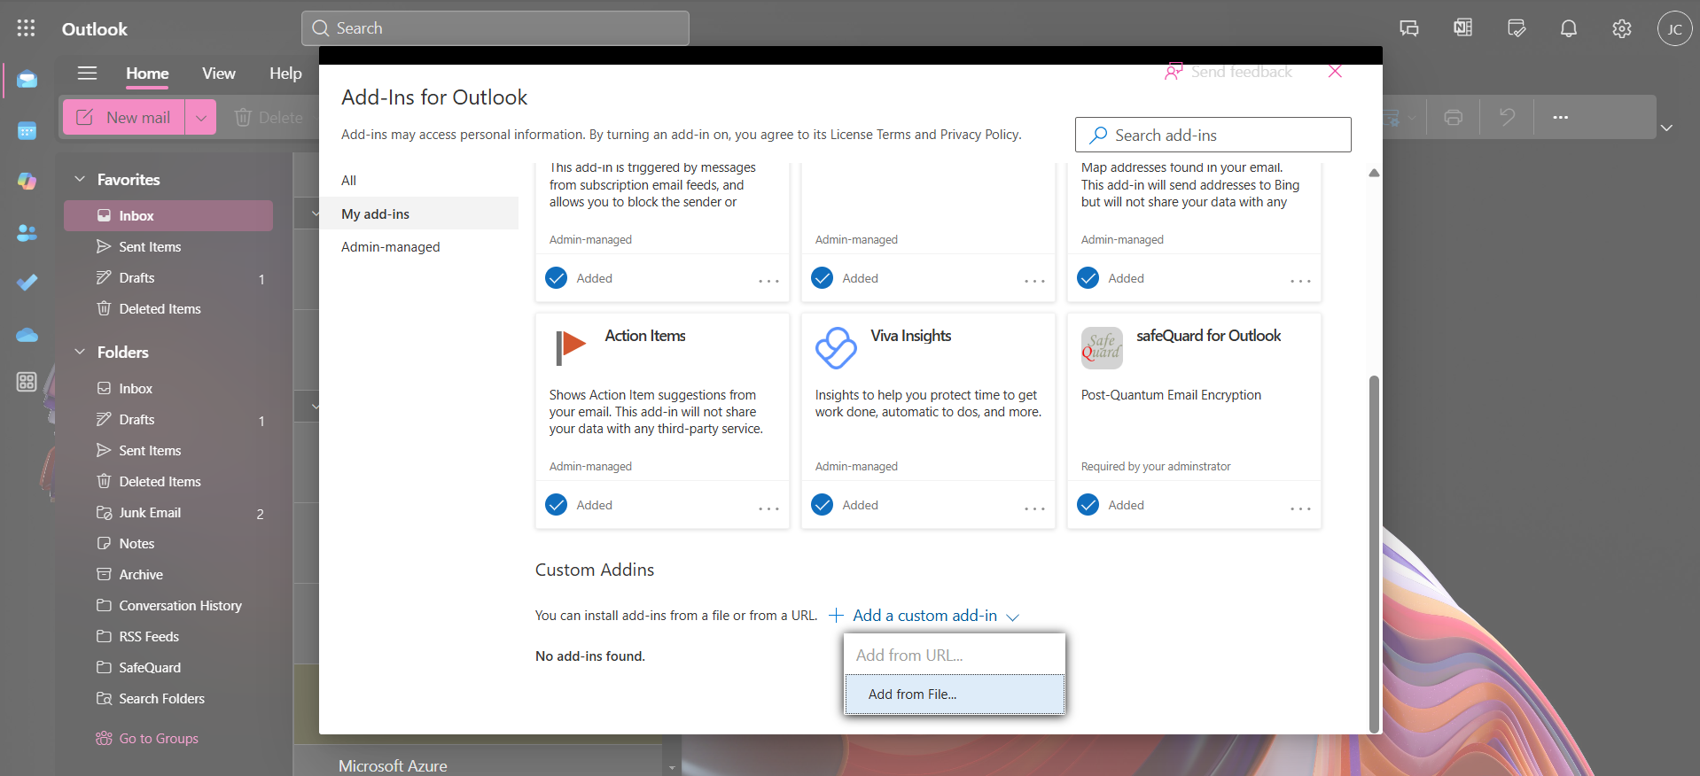This screenshot has height=776, width=1700.
Task: Open Mail from the left app rail
Action: pos(27,80)
